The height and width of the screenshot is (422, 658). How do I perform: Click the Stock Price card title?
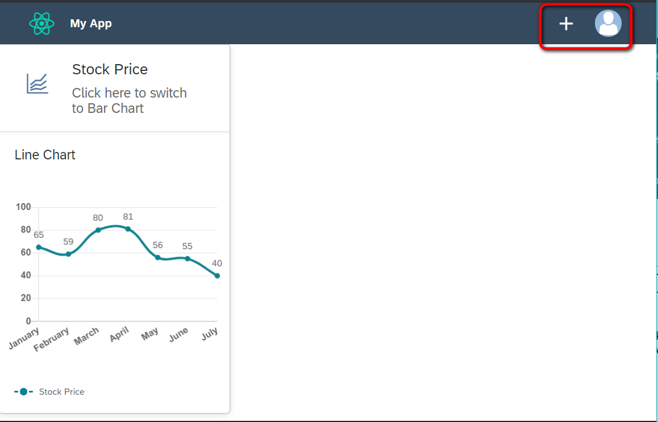[x=110, y=69]
